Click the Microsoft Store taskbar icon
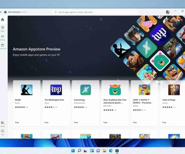Image resolution: width=185 pixels, height=154 pixels. click(x=117, y=150)
